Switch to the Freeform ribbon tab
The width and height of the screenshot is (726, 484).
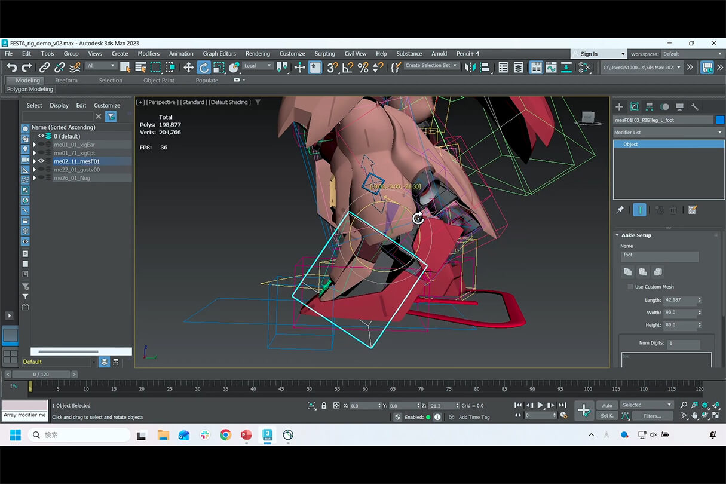click(x=66, y=81)
